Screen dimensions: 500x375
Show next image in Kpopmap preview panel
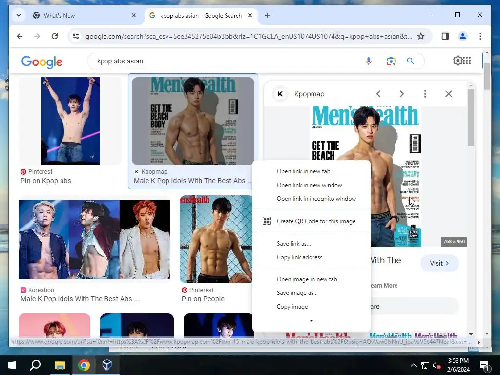point(402,94)
